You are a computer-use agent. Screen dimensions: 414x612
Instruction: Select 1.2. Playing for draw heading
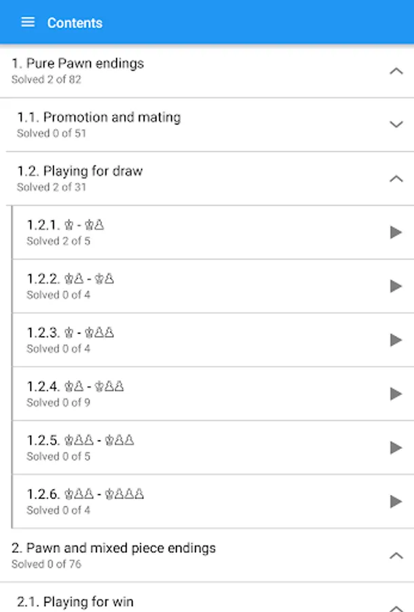tap(80, 171)
